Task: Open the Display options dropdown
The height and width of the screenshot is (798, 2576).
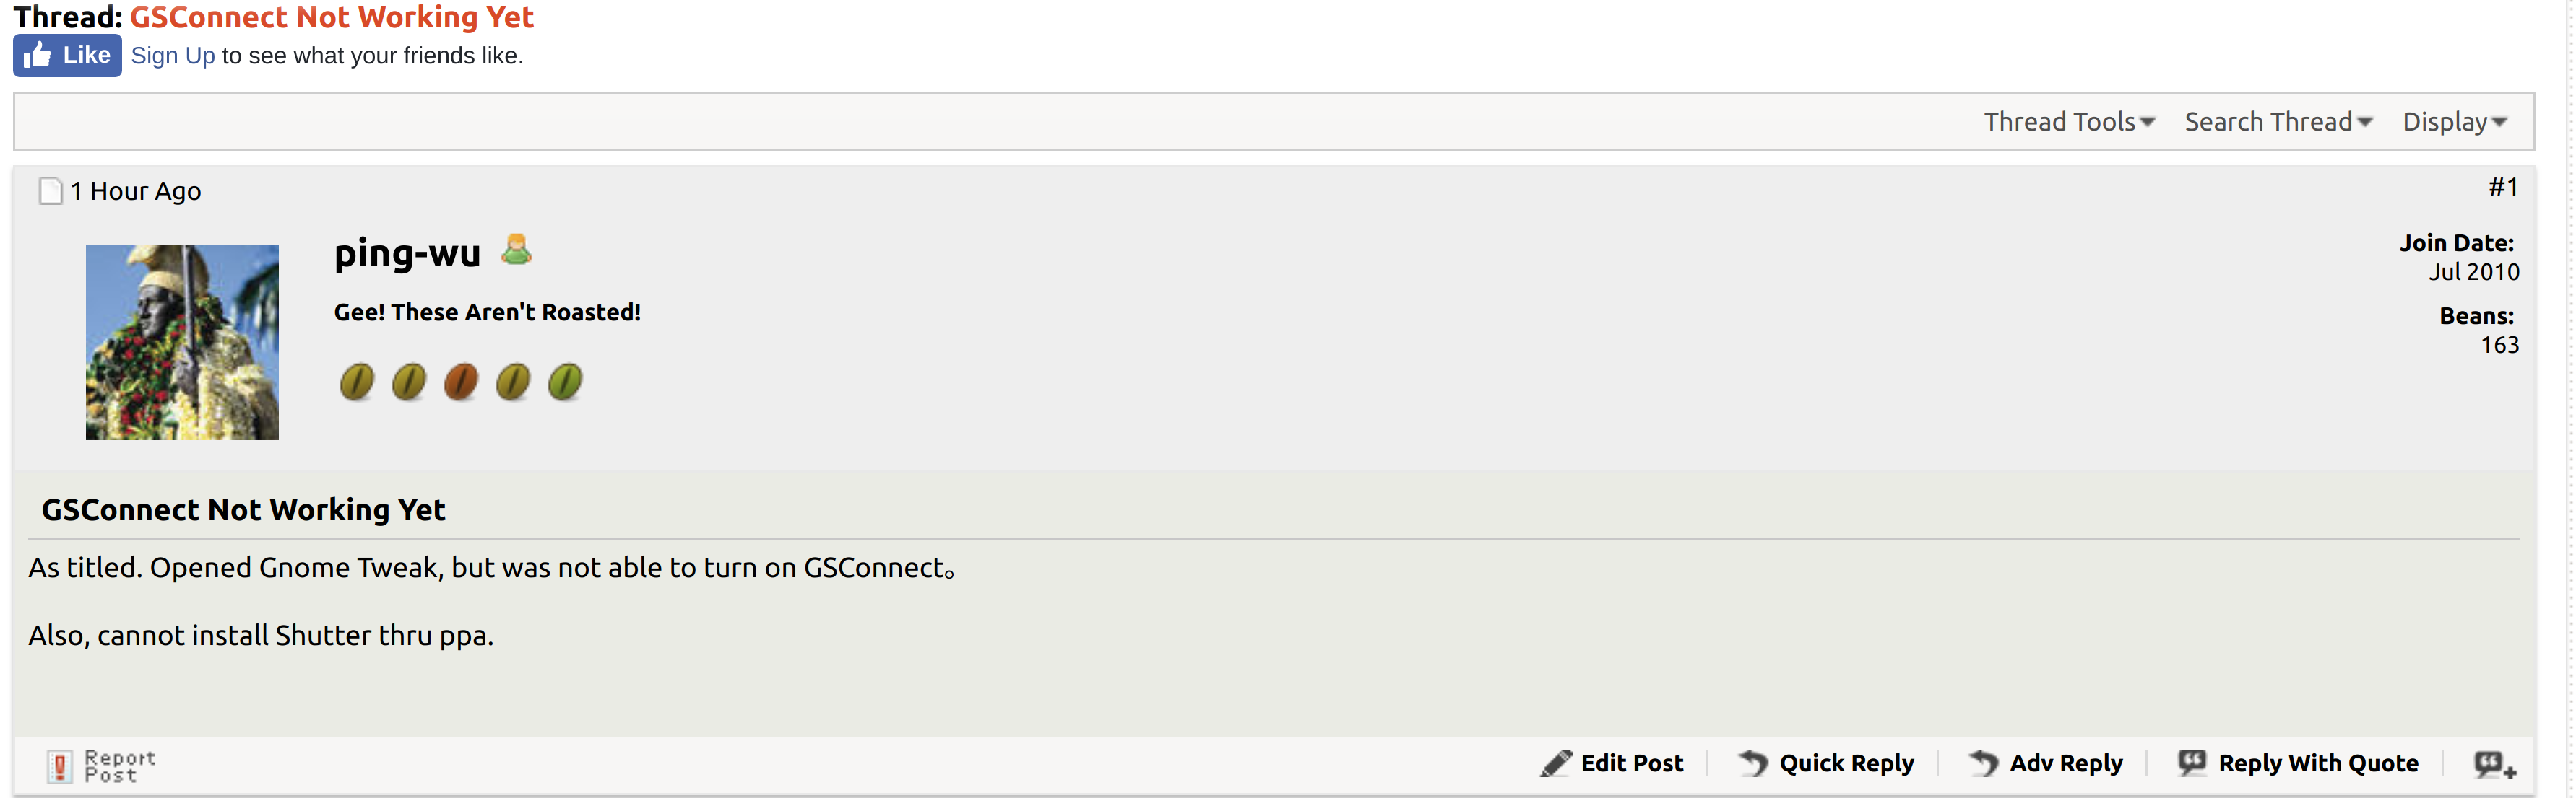Action: click(2455, 122)
